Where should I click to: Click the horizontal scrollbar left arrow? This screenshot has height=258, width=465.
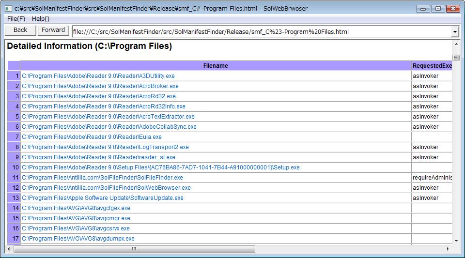tap(9, 249)
